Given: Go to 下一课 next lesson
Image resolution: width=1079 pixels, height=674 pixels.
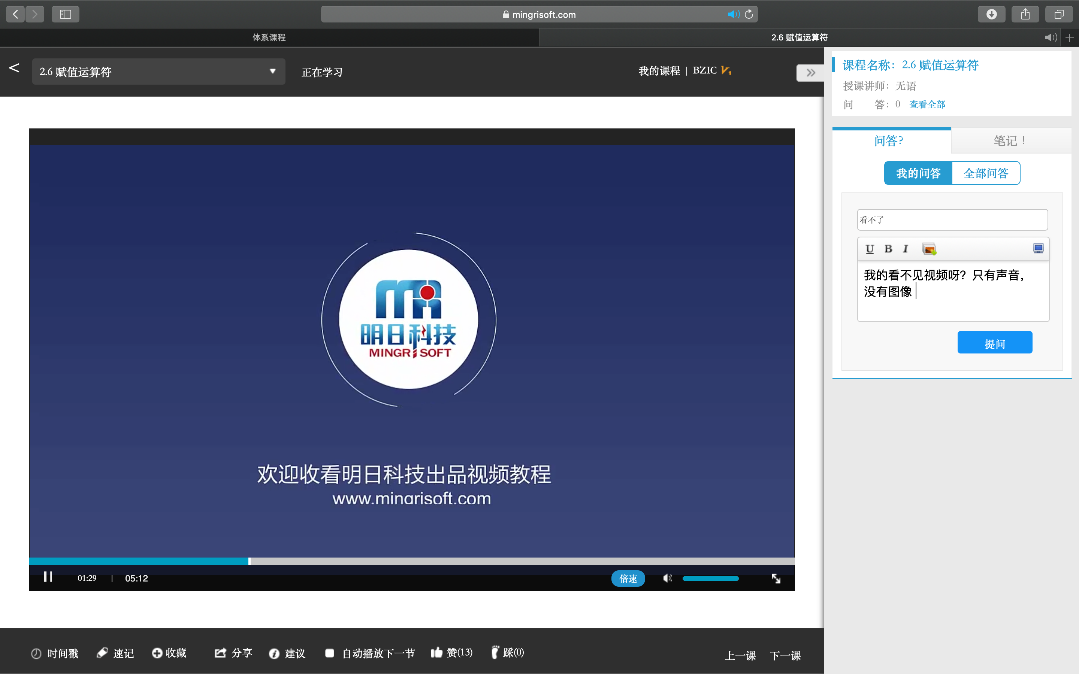Looking at the screenshot, I should (x=785, y=656).
